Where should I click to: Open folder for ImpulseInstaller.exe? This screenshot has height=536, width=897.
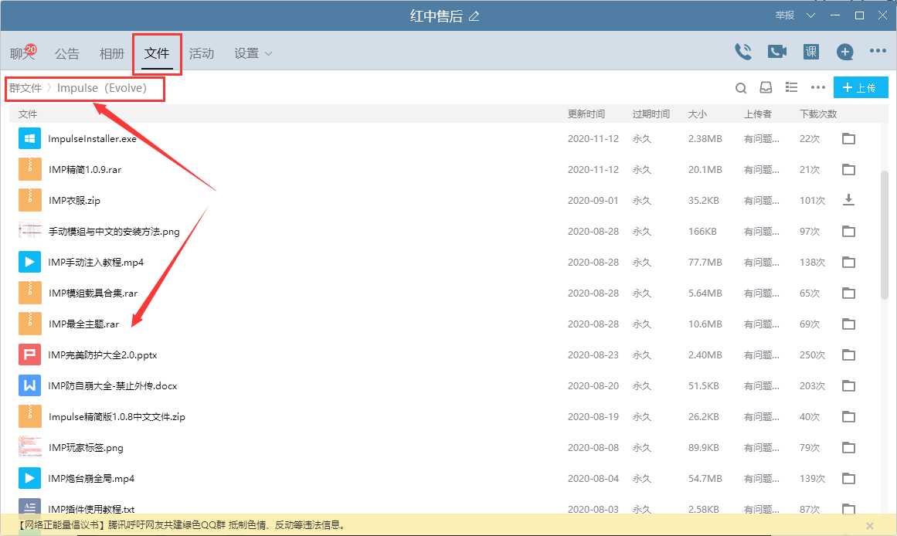tap(848, 138)
